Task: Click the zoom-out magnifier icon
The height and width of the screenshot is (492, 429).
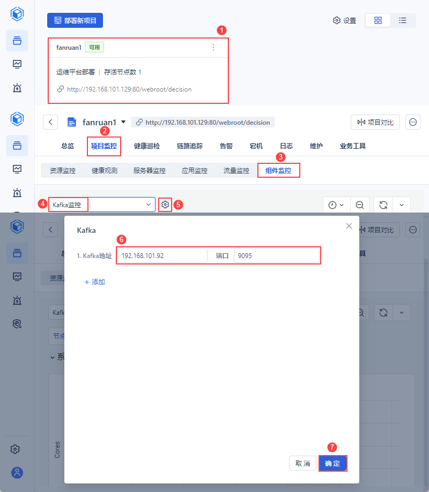Action: click(359, 205)
